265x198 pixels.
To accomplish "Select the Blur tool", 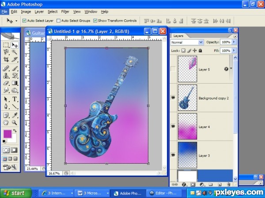I will click(6, 90).
